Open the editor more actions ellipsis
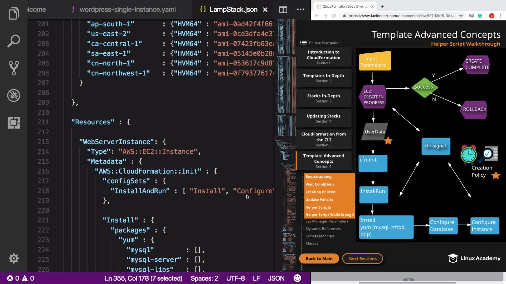This screenshot has width=506, height=284. coord(300,9)
